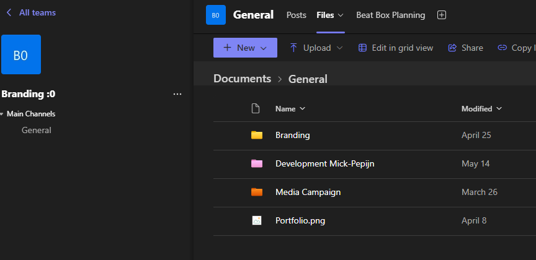This screenshot has width=536, height=260.
Task: Click the B0 channel avatar beside General title
Action: (216, 15)
